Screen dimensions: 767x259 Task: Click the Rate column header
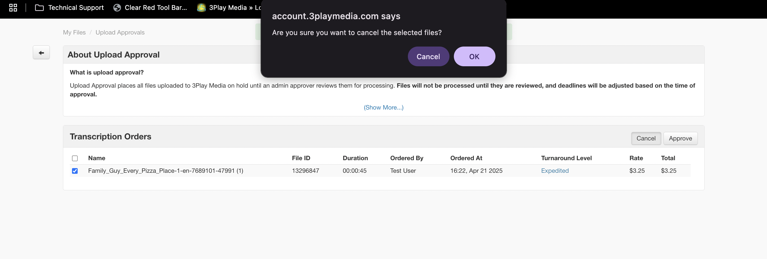pyautogui.click(x=636, y=158)
